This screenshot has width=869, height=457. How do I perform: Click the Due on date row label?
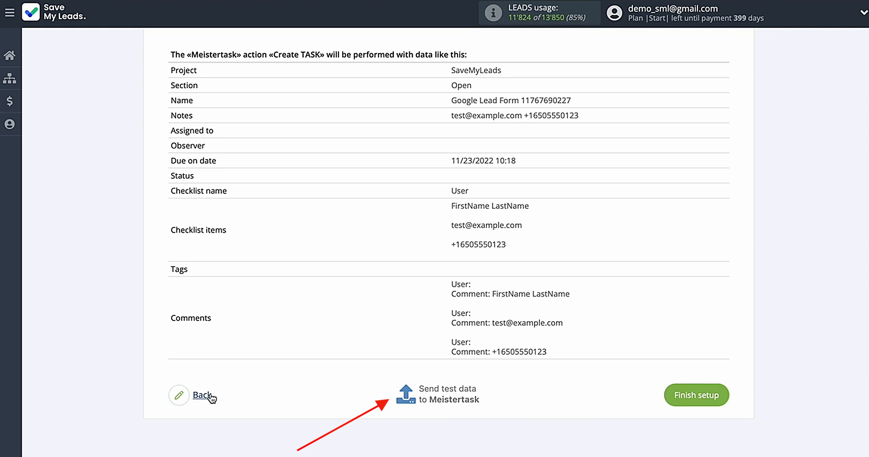click(x=193, y=160)
